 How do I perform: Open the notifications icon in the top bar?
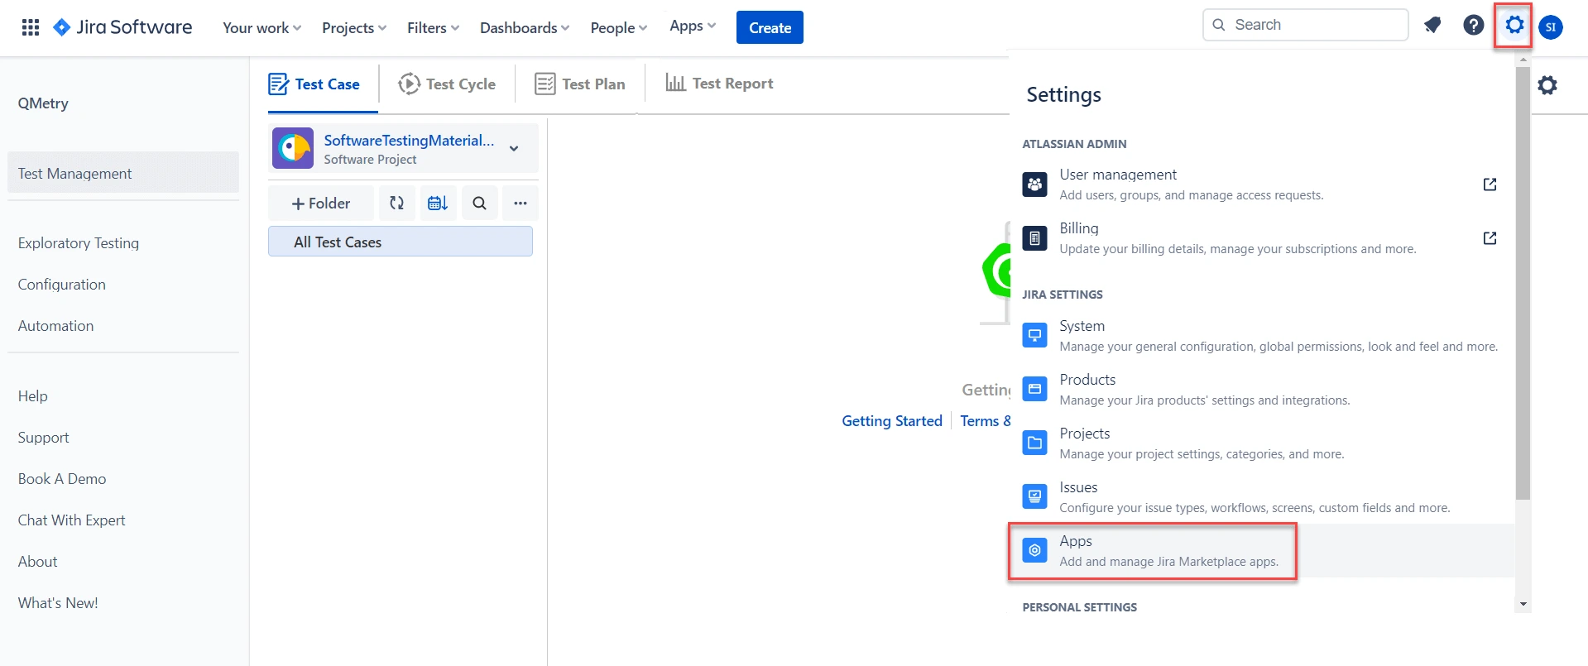(1432, 25)
